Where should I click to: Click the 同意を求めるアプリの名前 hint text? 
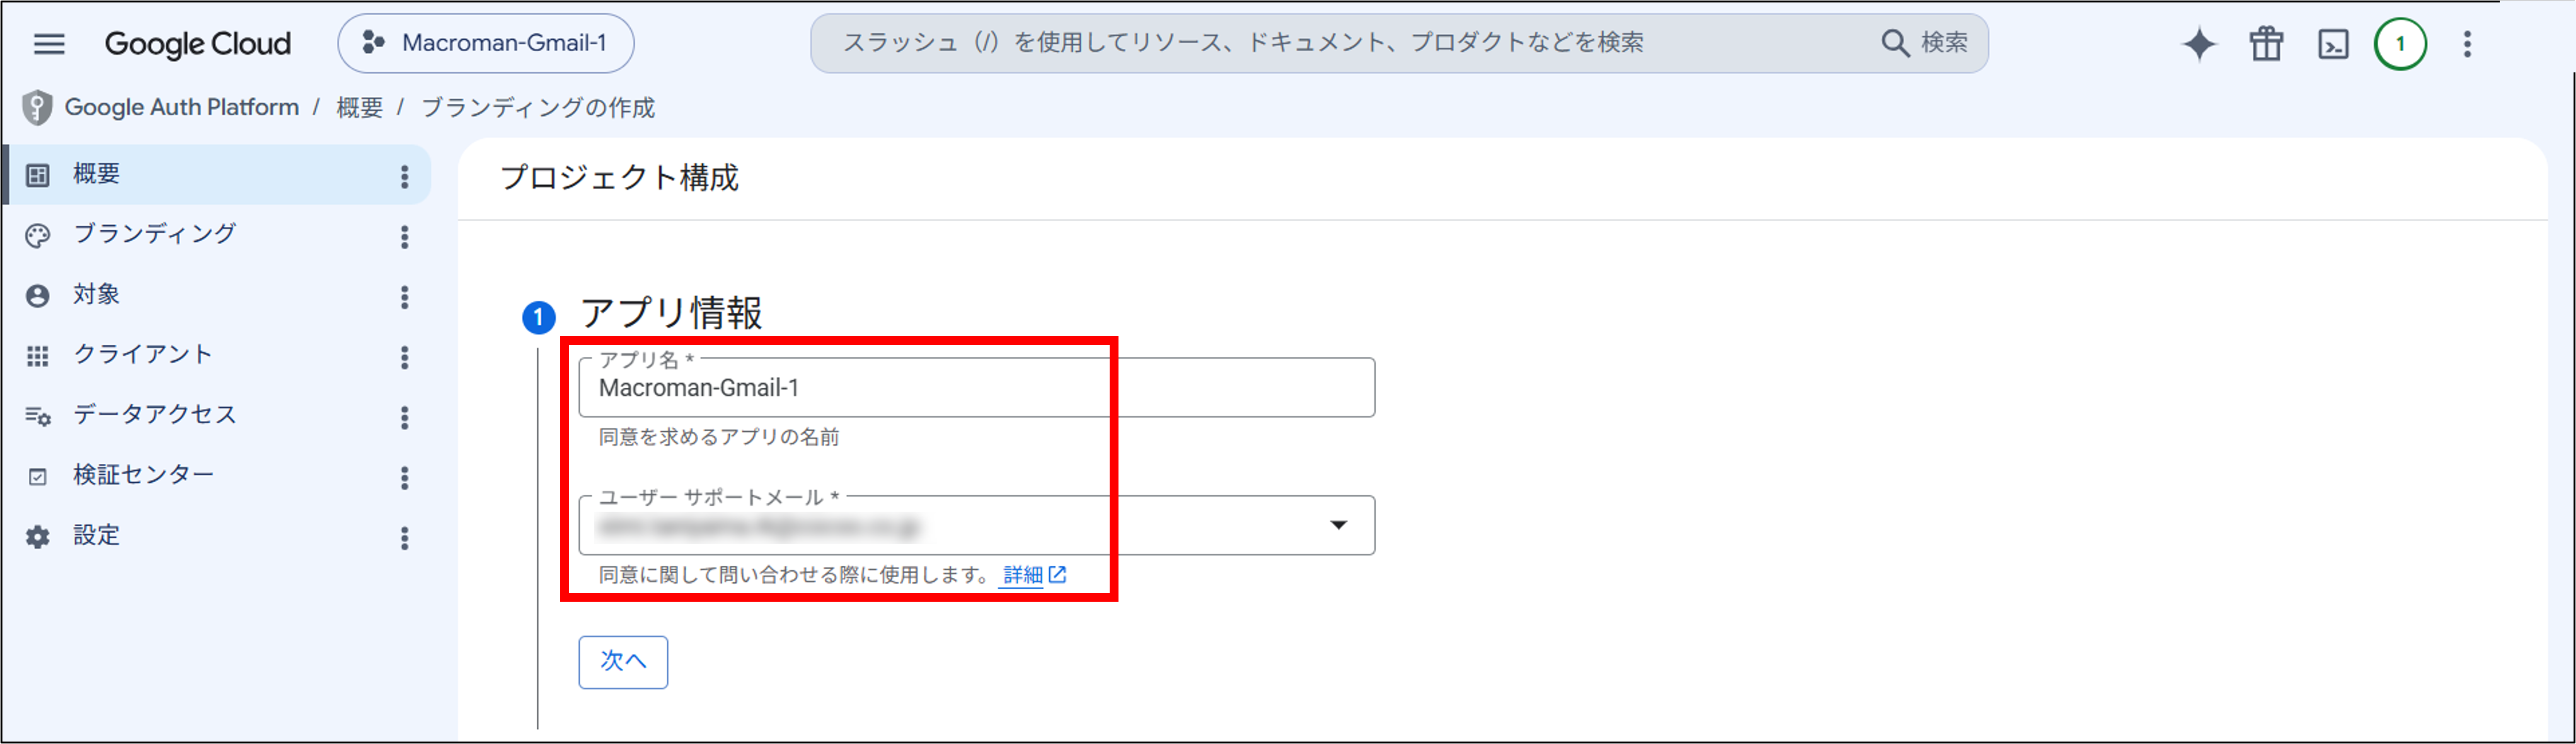click(x=719, y=437)
